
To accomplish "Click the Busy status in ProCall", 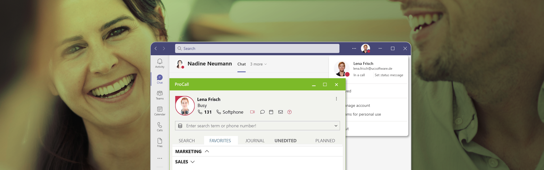I will pyautogui.click(x=202, y=105).
